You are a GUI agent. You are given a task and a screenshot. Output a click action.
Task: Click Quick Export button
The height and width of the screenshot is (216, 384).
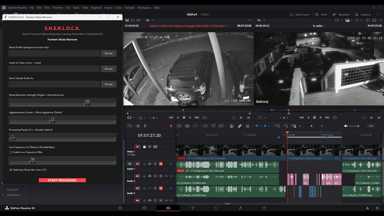tap(299, 14)
